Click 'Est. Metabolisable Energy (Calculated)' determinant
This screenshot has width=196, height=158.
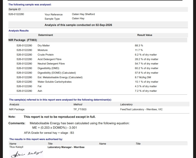tap(60, 77)
